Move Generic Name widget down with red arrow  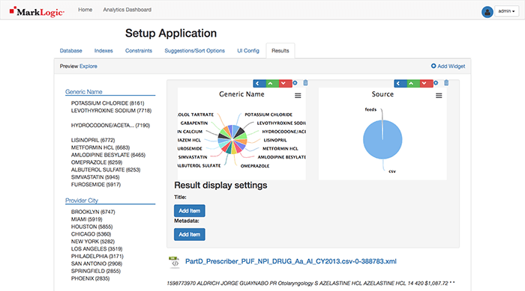click(x=285, y=83)
